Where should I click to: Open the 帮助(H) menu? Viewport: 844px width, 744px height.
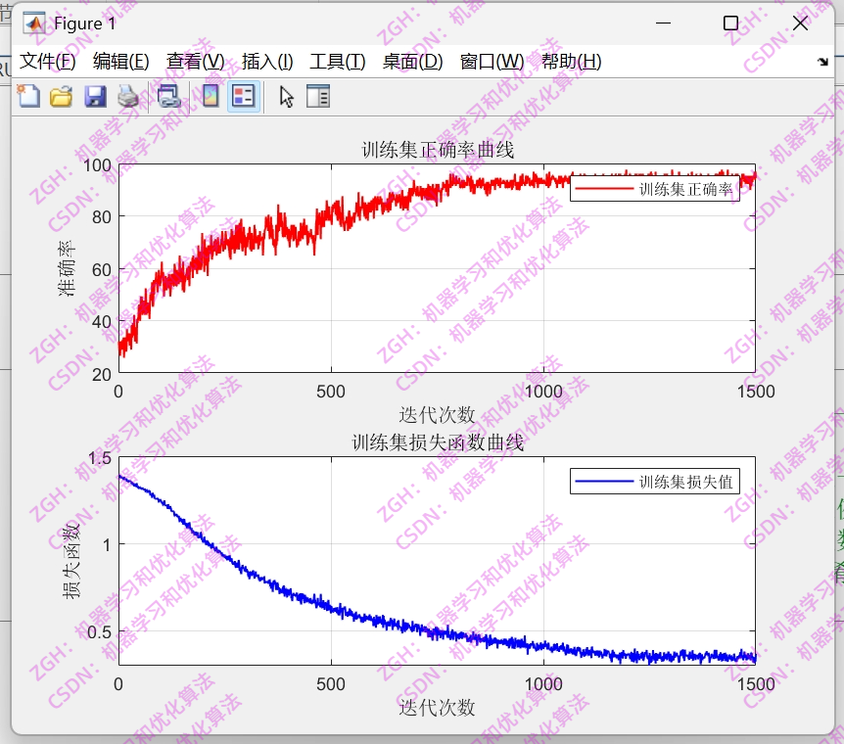[x=572, y=62]
